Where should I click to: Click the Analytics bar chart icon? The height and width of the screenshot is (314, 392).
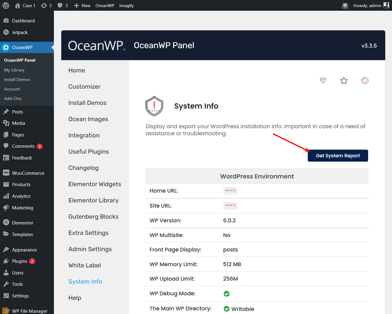pyautogui.click(x=6, y=196)
